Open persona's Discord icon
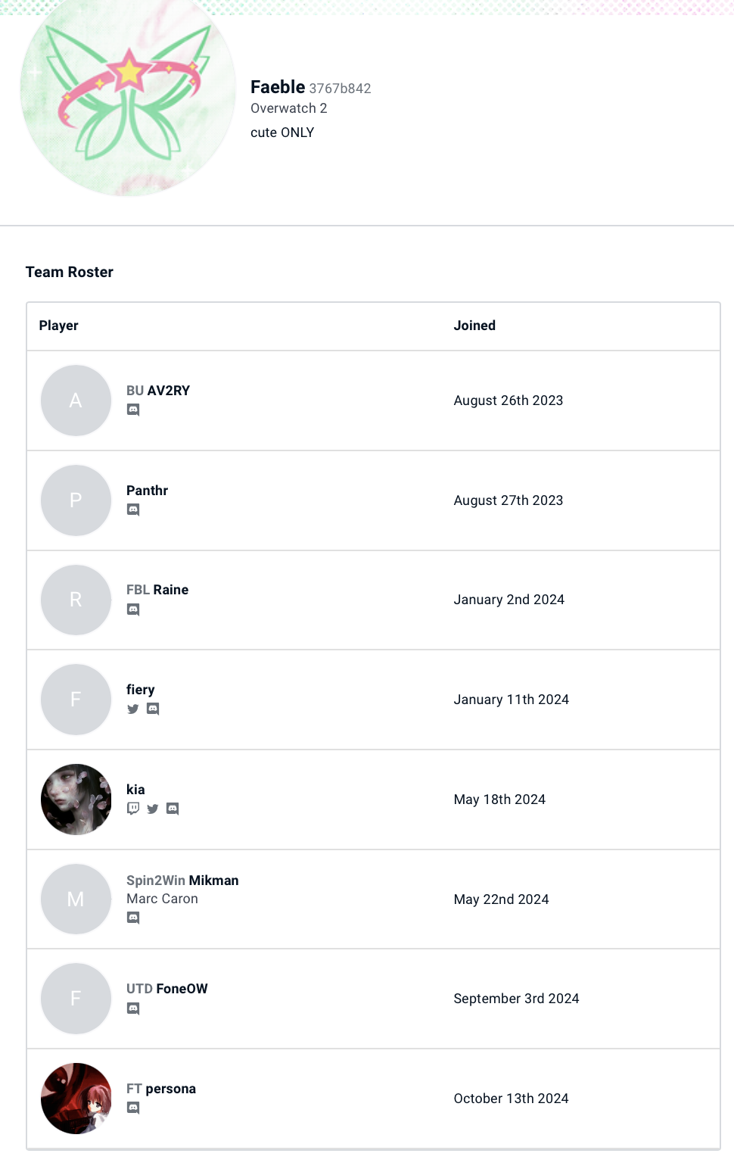This screenshot has width=734, height=1172. click(133, 1108)
